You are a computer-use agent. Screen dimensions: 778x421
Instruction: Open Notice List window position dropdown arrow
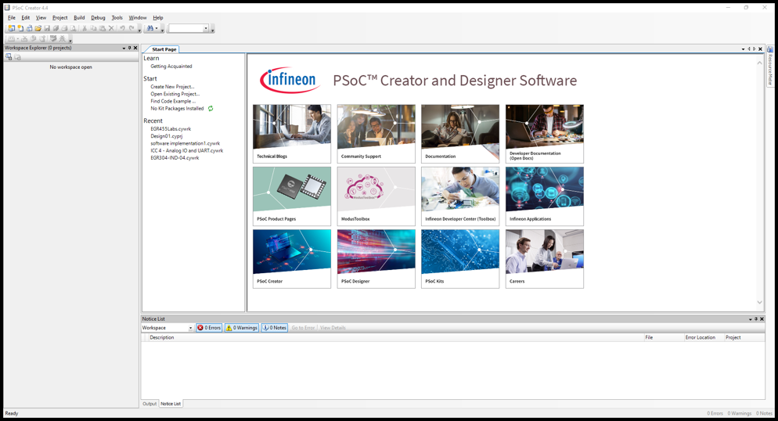[750, 318]
